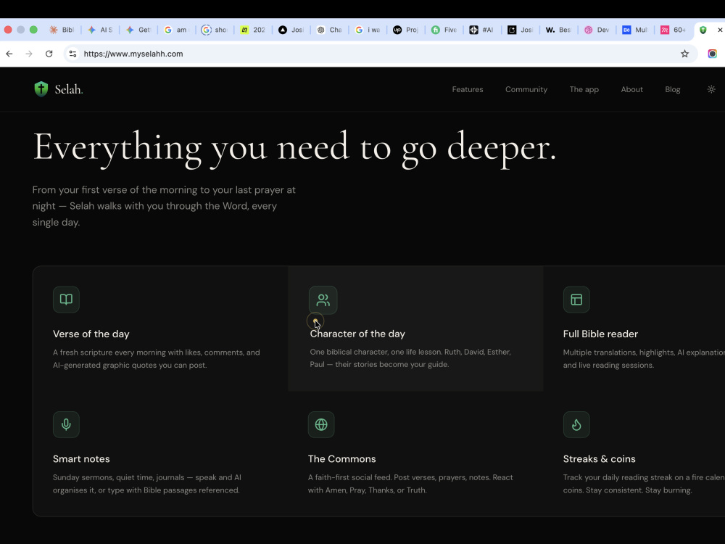Click The Commons globe icon

coord(321,424)
